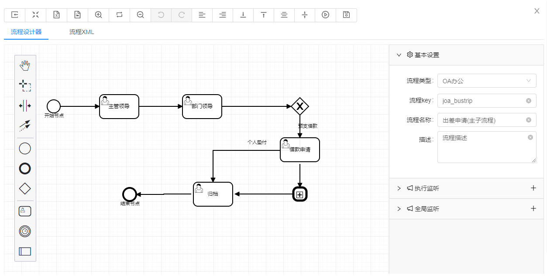Choose the space create/remove tool

point(25,105)
